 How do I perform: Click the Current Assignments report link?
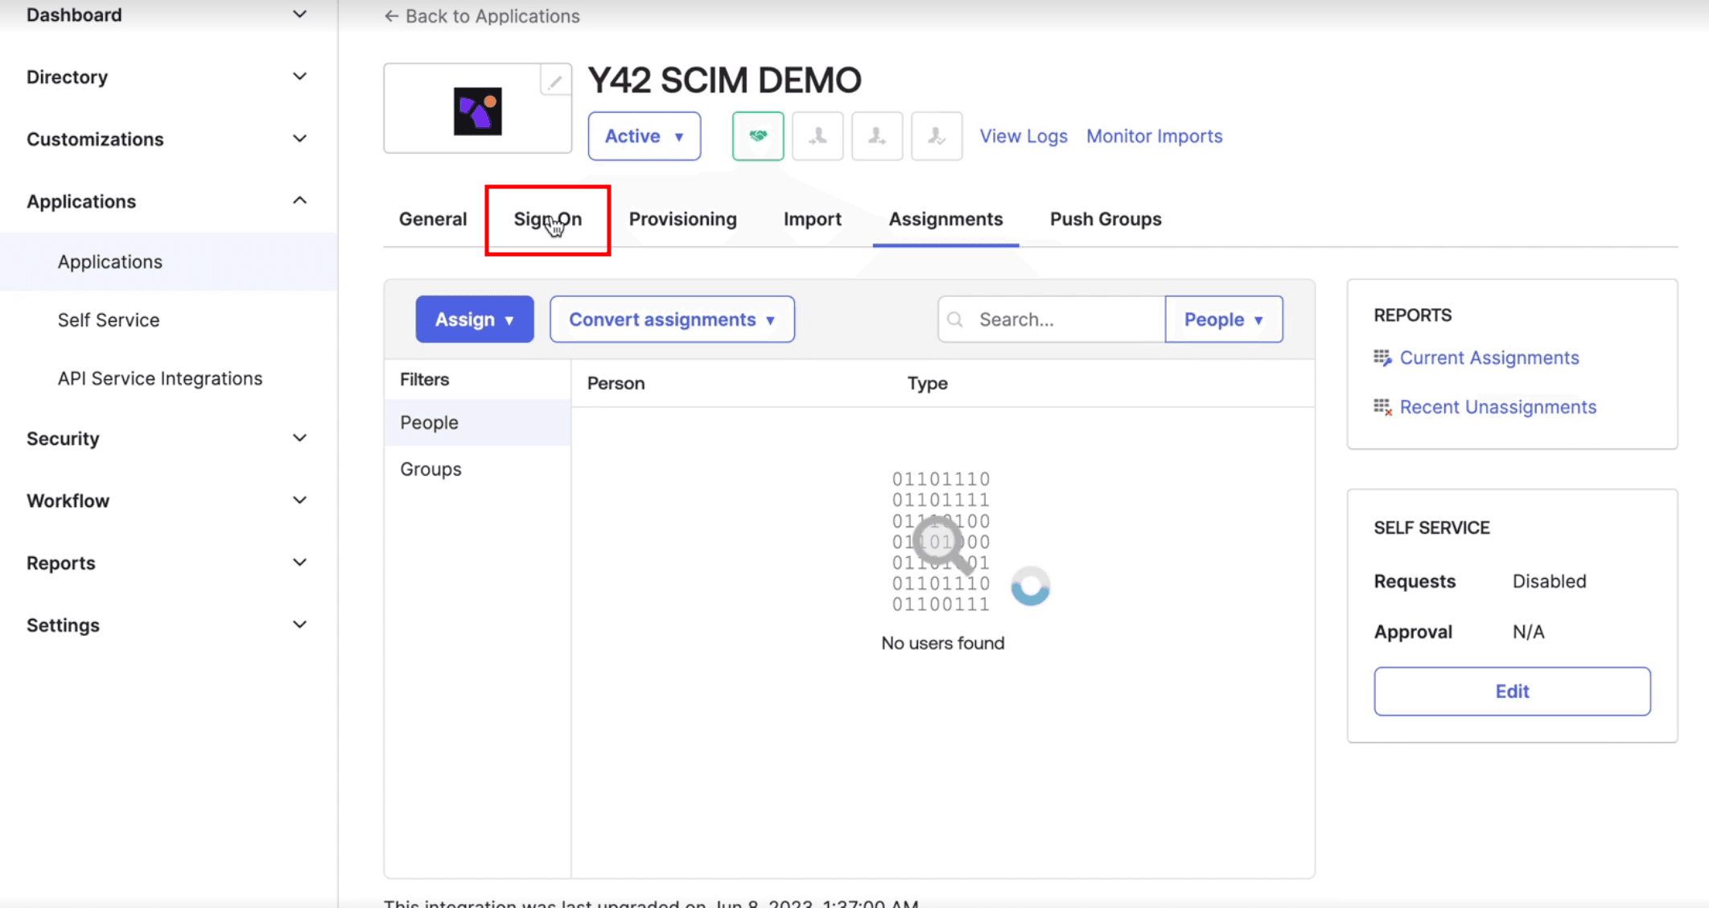tap(1489, 357)
